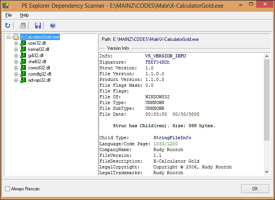Click the green import icon beside comctl32.dll
Image resolution: width=275 pixels, height=200 pixels.
pyautogui.click(x=23, y=68)
